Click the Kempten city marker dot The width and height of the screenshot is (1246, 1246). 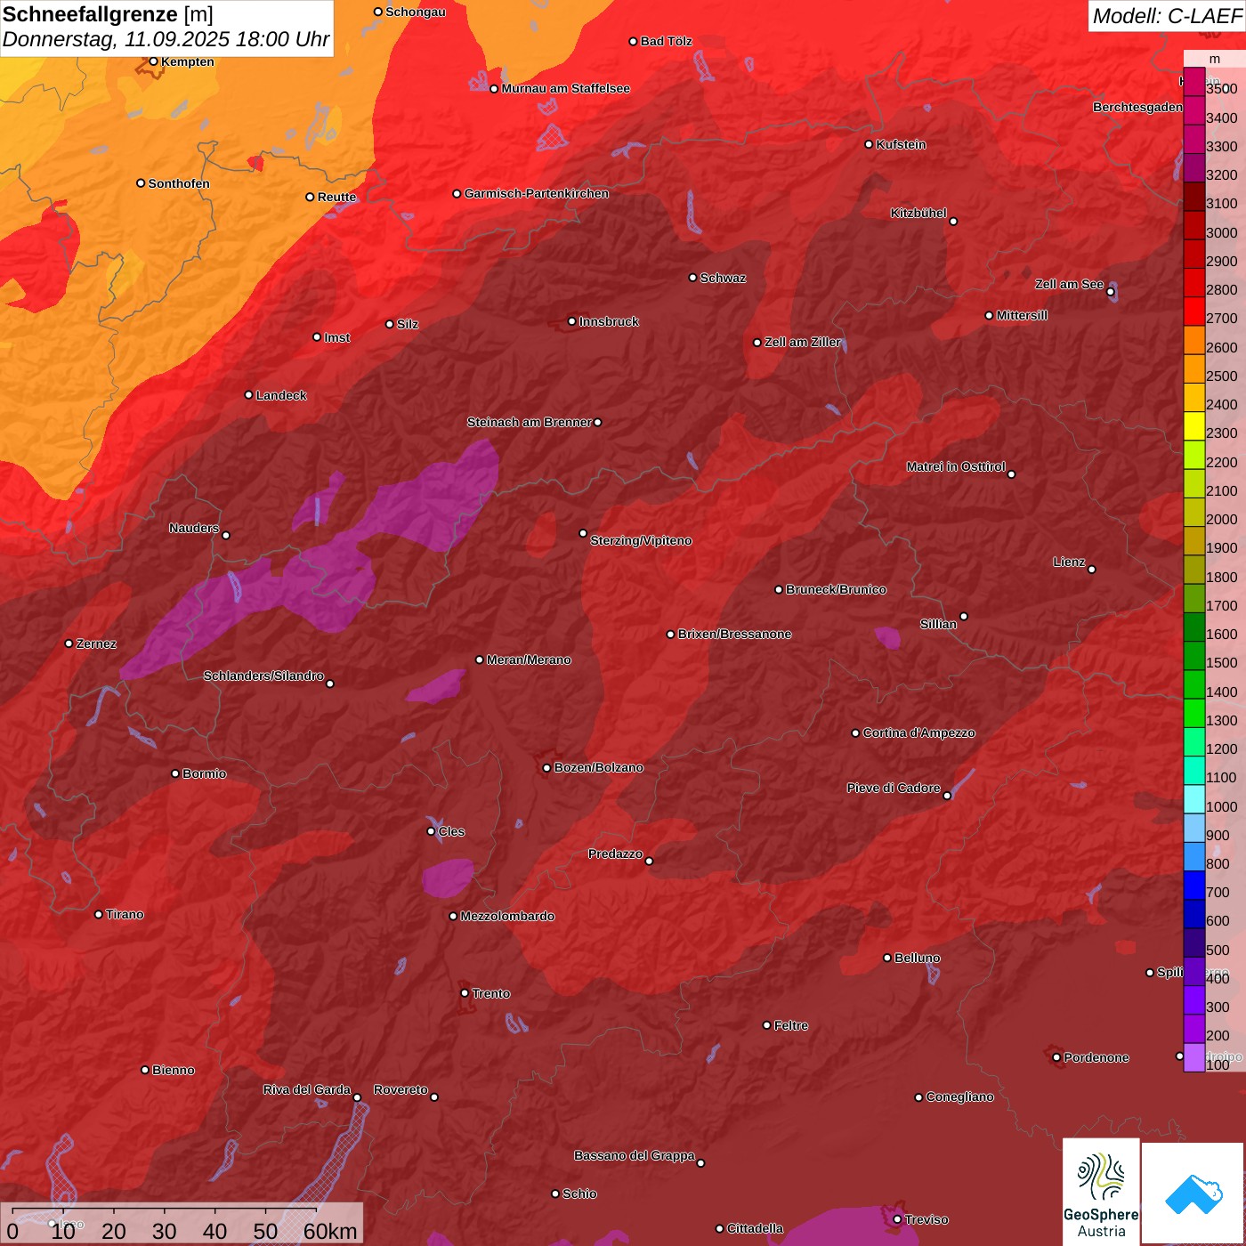pyautogui.click(x=153, y=61)
